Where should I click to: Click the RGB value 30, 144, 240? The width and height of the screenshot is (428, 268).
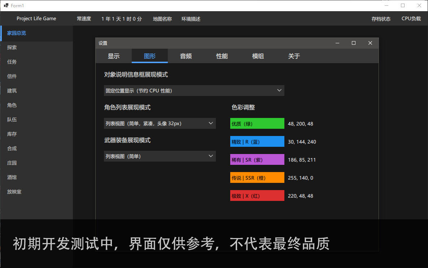302,142
